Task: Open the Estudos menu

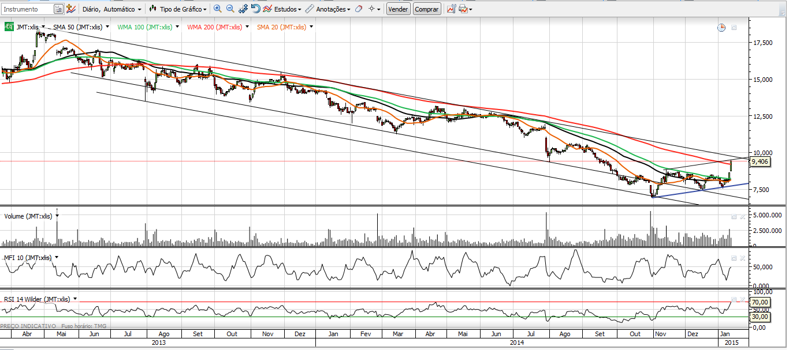Action: [282, 9]
